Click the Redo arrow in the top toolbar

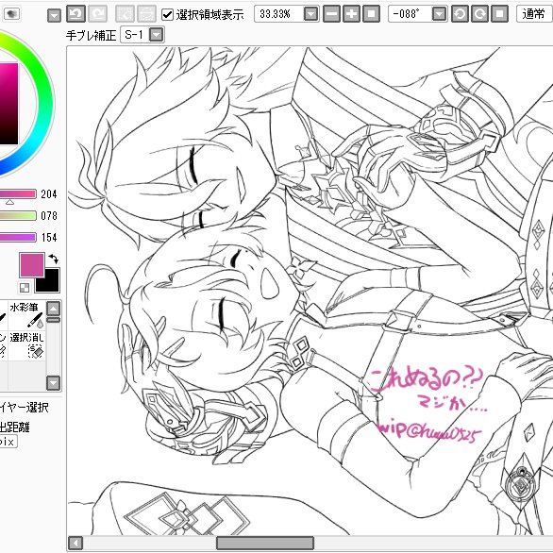point(98,14)
